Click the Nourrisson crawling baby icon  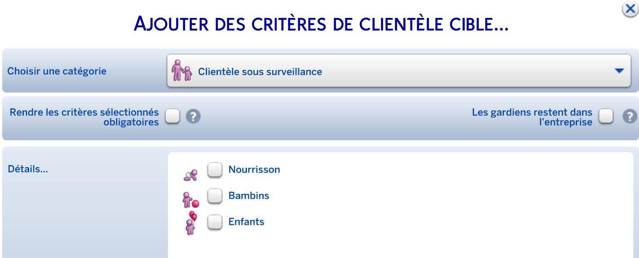coord(190,175)
